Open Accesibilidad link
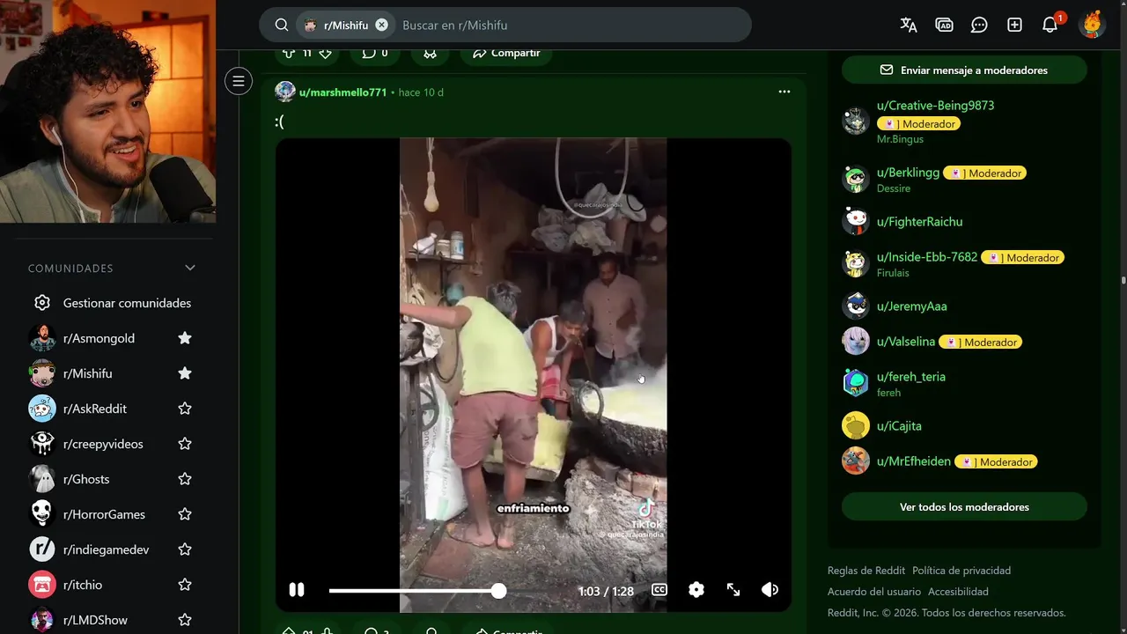Image resolution: width=1127 pixels, height=634 pixels. pos(958,592)
